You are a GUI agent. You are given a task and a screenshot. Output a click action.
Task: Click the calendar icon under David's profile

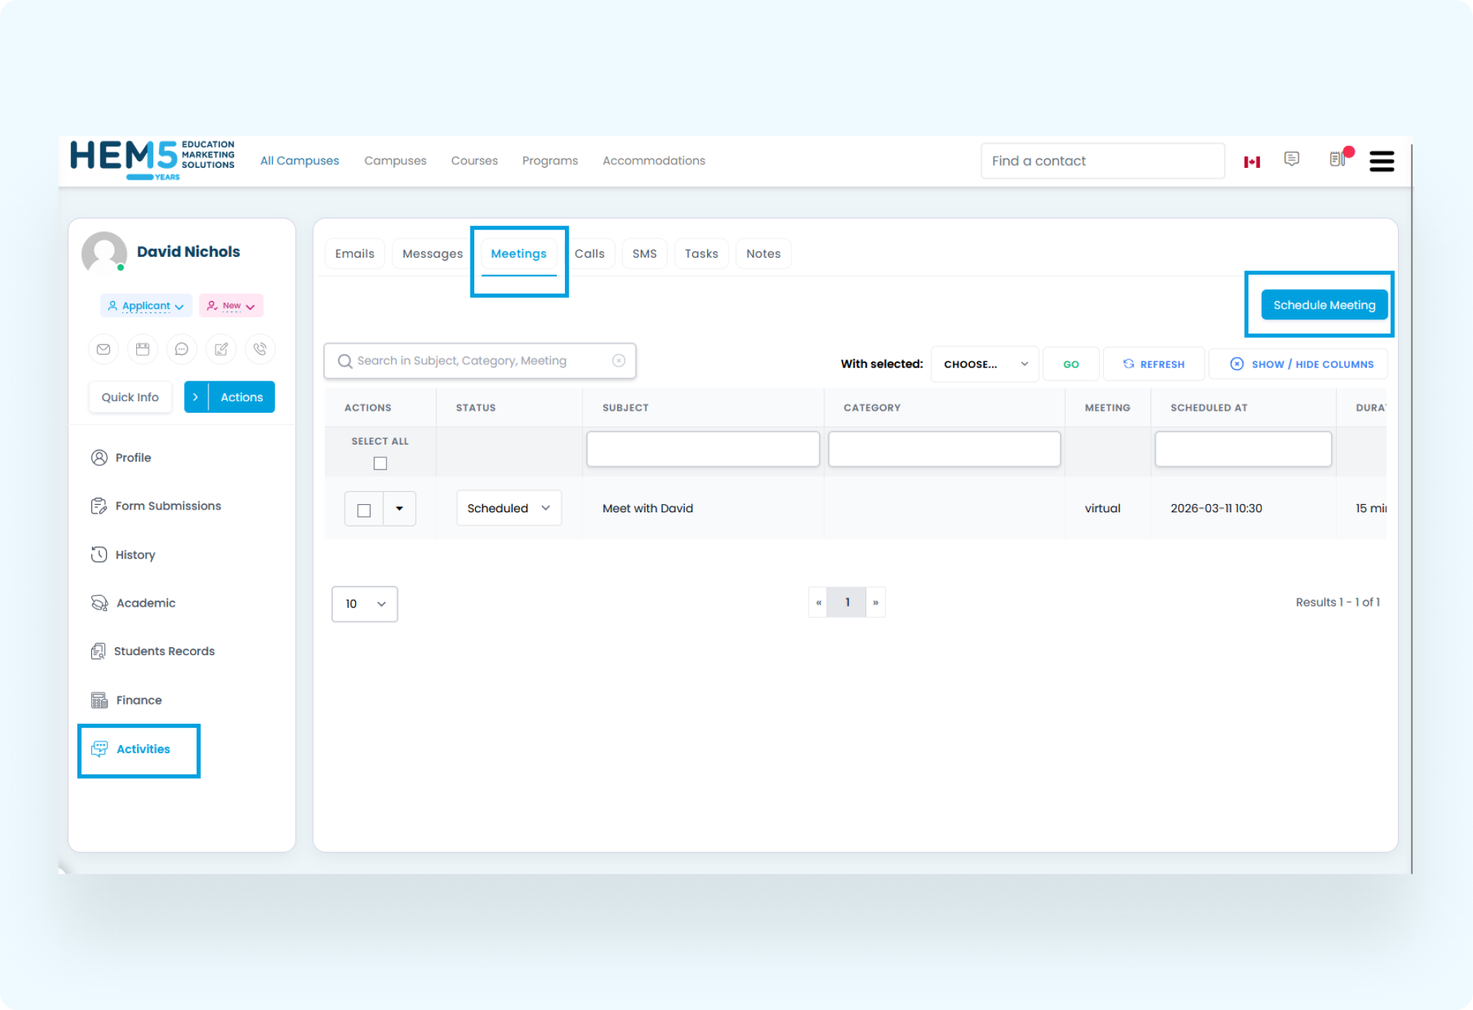click(x=142, y=349)
